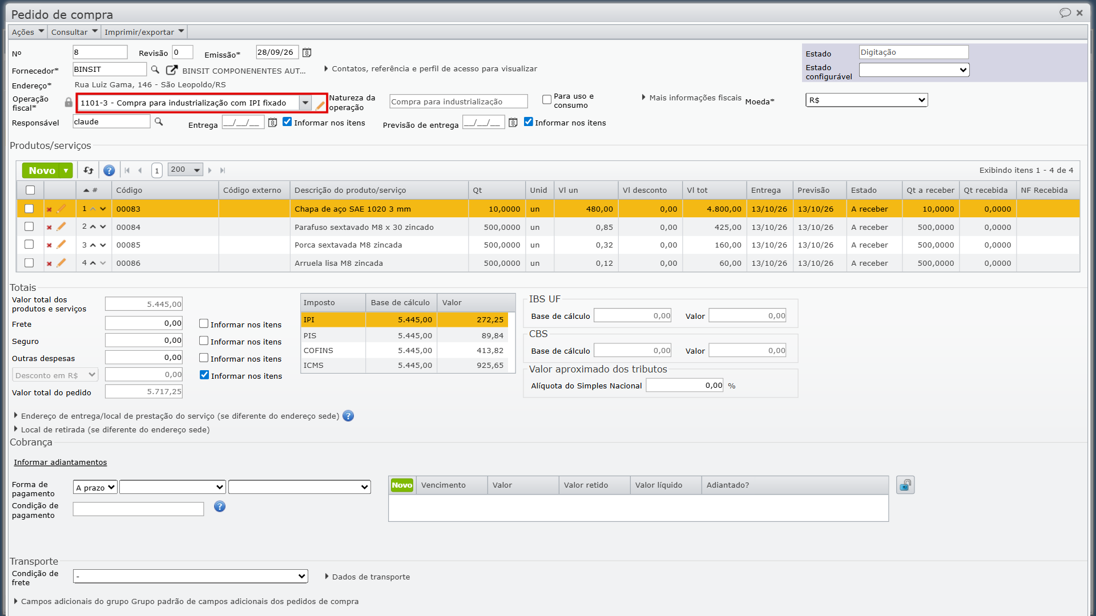Check Frete Informar nos itens
Screen dimensions: 1096x616
[204, 324]
